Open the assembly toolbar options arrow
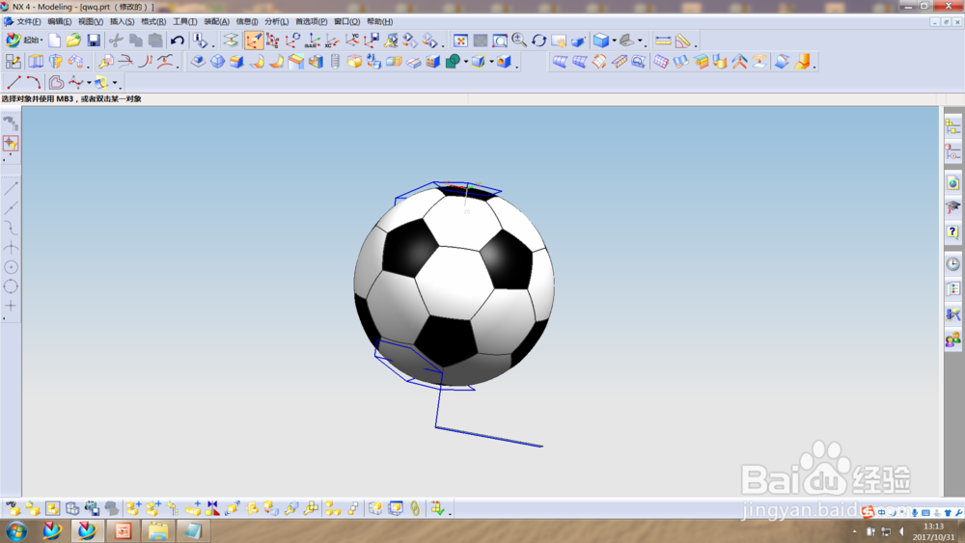965x543 pixels. pyautogui.click(x=450, y=513)
